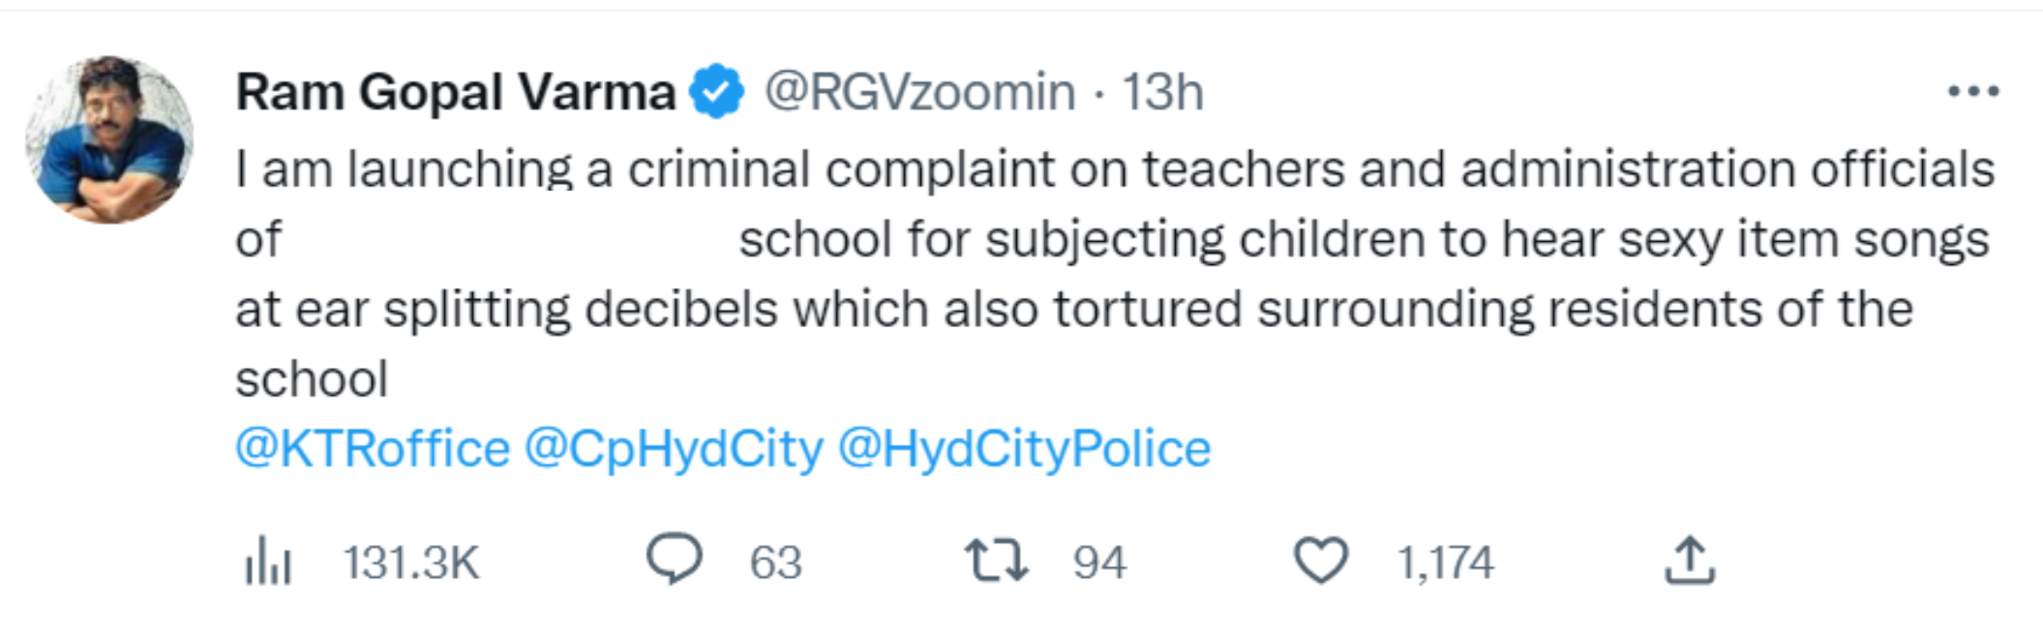The image size is (2043, 632).
Task: Open the @HydCityPolice mention
Action: (1024, 449)
